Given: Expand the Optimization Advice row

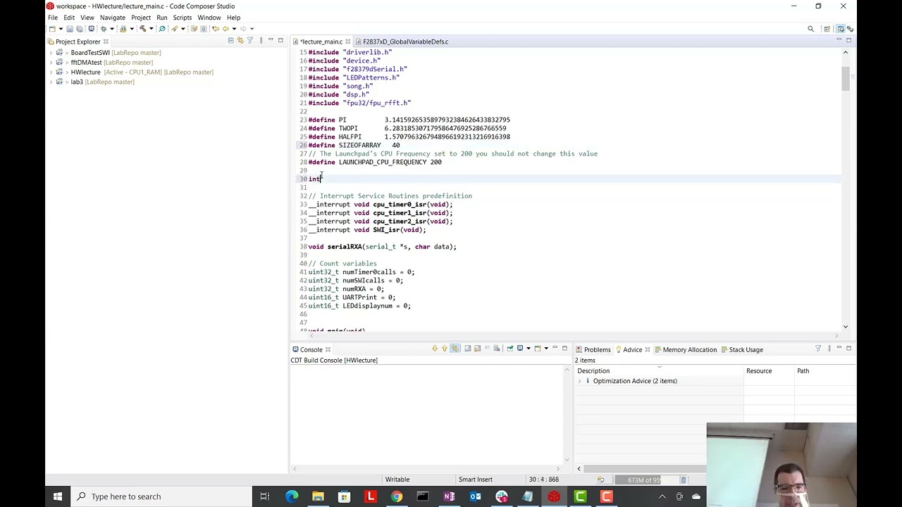Looking at the screenshot, I should tap(579, 381).
